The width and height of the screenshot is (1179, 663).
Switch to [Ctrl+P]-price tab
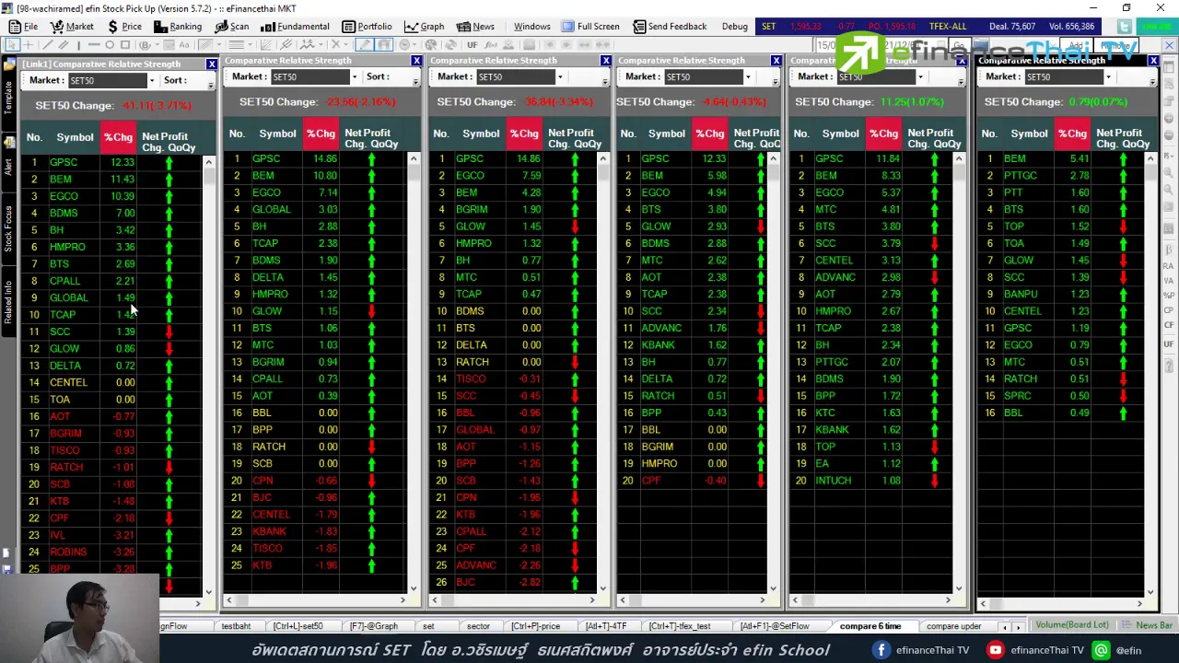click(535, 626)
